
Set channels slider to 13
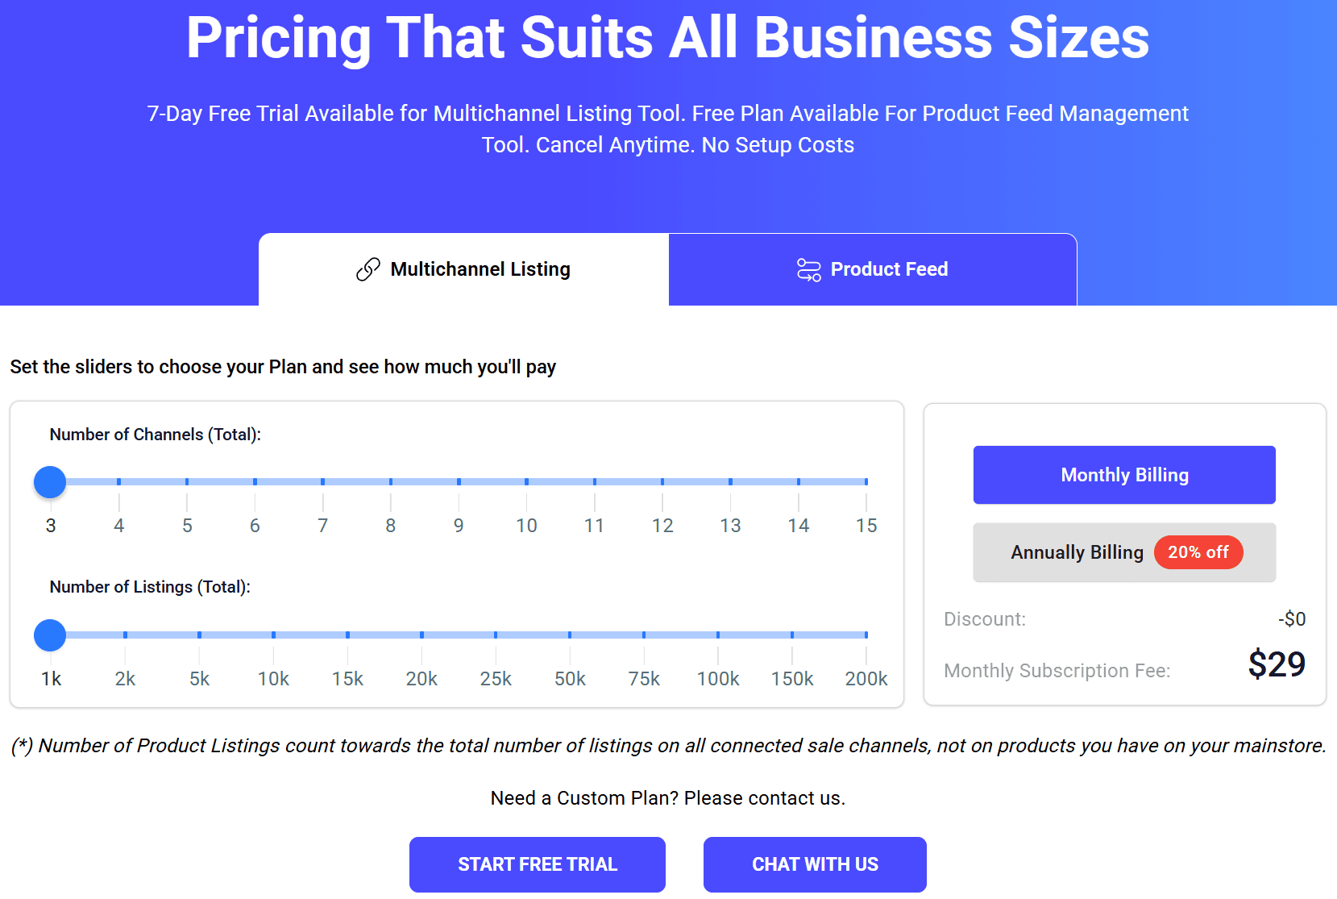click(730, 481)
